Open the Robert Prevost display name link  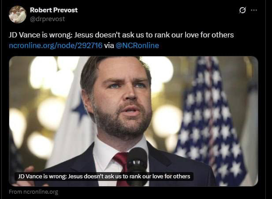(54, 10)
